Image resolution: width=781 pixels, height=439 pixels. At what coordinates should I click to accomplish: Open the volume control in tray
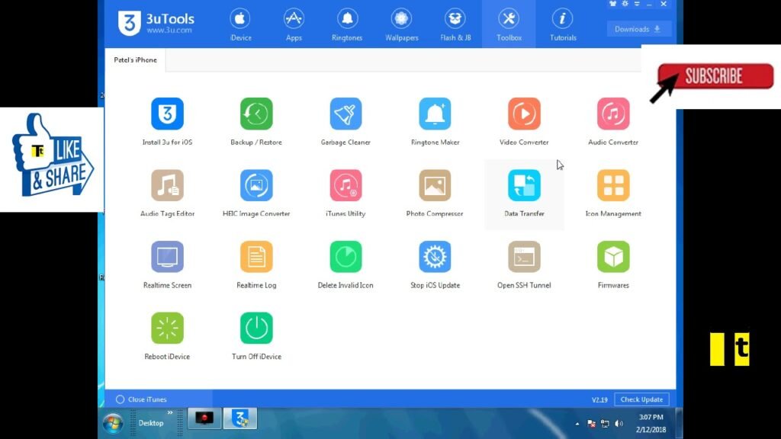(x=619, y=424)
